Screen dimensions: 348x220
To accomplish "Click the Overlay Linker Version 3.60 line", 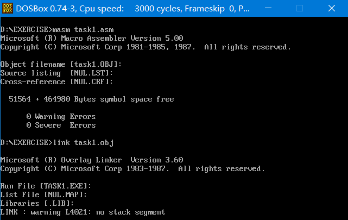I will [x=92, y=160].
